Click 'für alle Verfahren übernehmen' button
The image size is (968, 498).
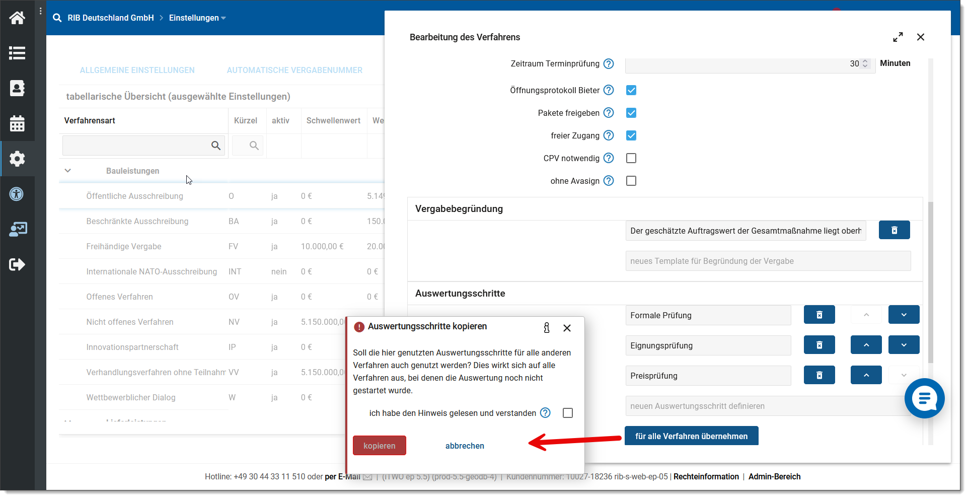click(x=691, y=436)
